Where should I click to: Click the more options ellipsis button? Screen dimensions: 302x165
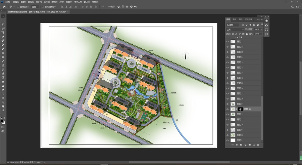click(103, 7)
